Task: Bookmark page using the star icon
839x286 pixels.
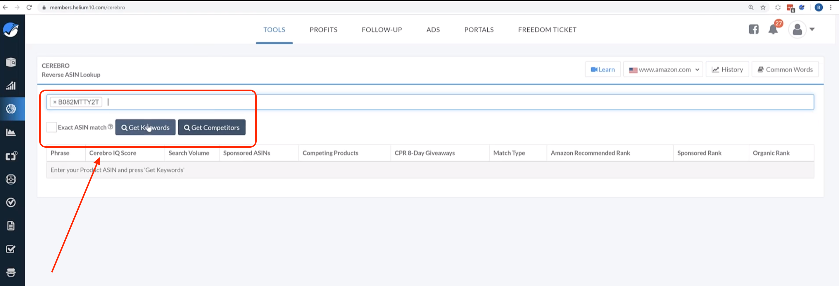Action: coord(763,8)
